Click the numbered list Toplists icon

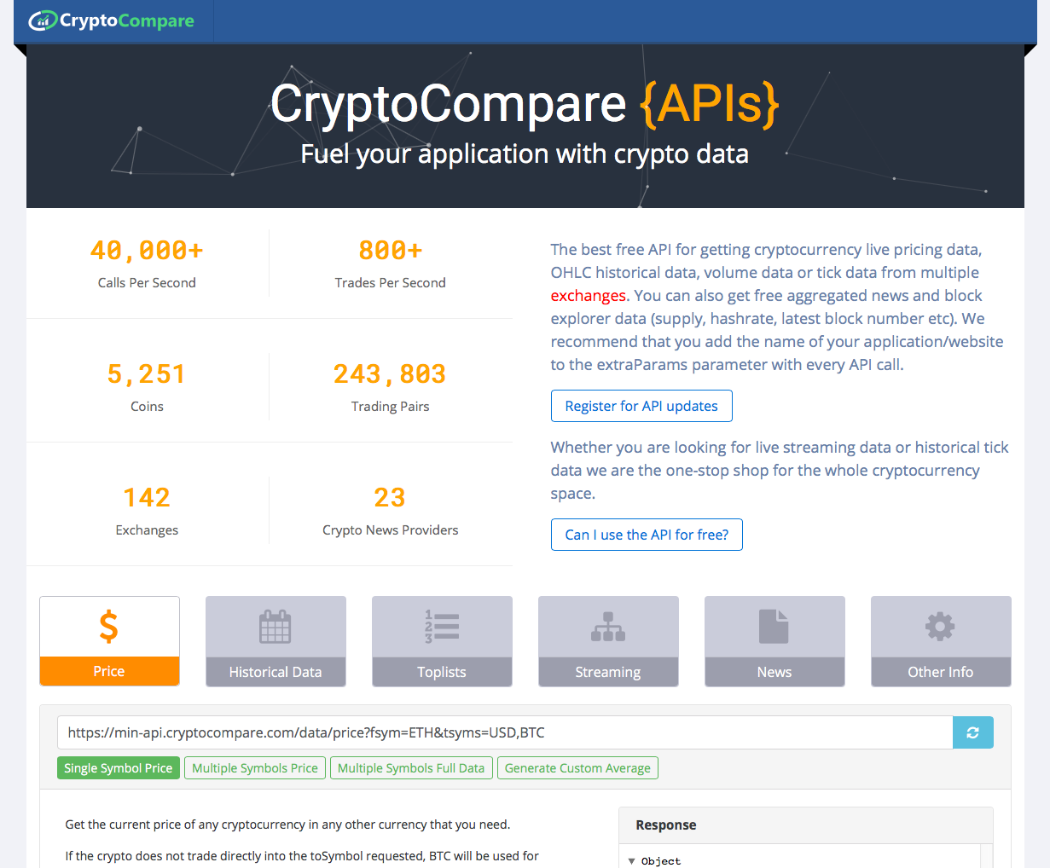pos(442,627)
